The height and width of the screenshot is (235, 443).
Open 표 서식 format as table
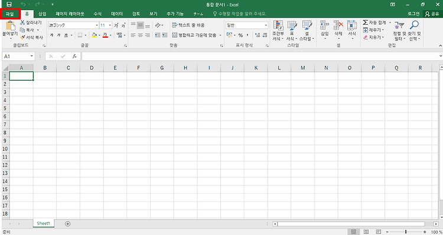292,31
